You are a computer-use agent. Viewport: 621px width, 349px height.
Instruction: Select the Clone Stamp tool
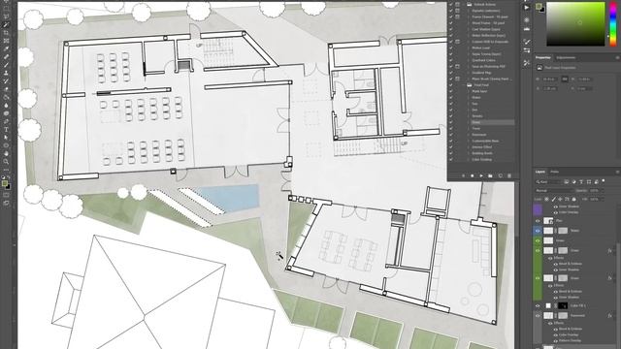pos(6,73)
